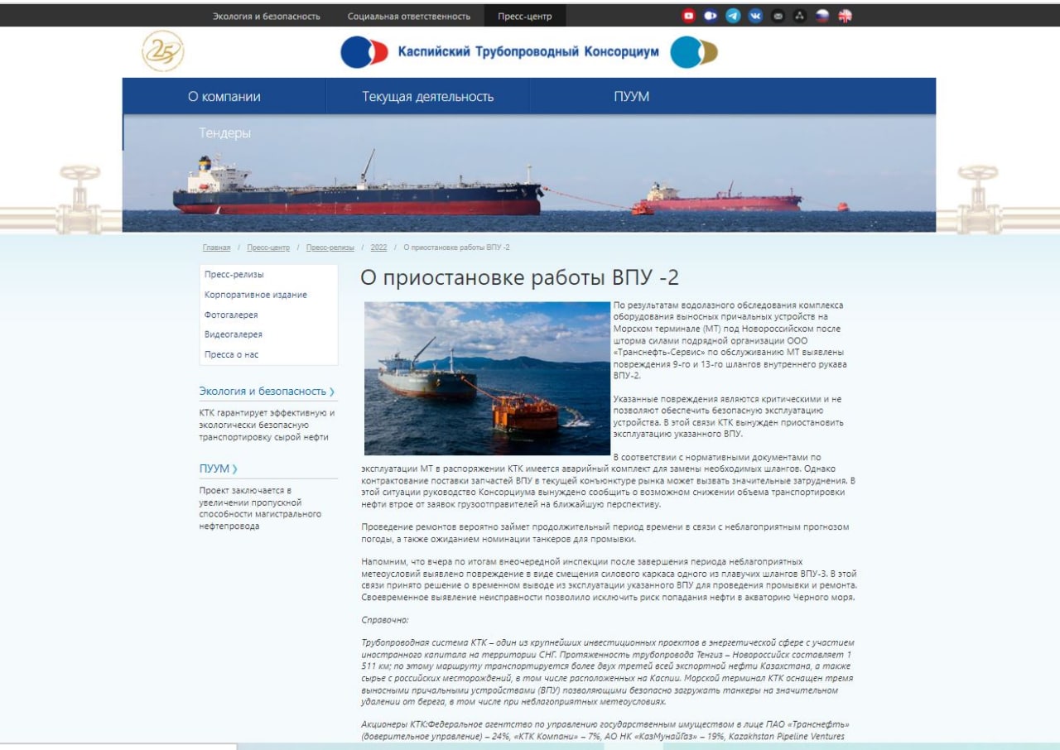Click sidebar text Проект заключается в
Viewport: 1060px width, 750px height.
click(x=261, y=508)
